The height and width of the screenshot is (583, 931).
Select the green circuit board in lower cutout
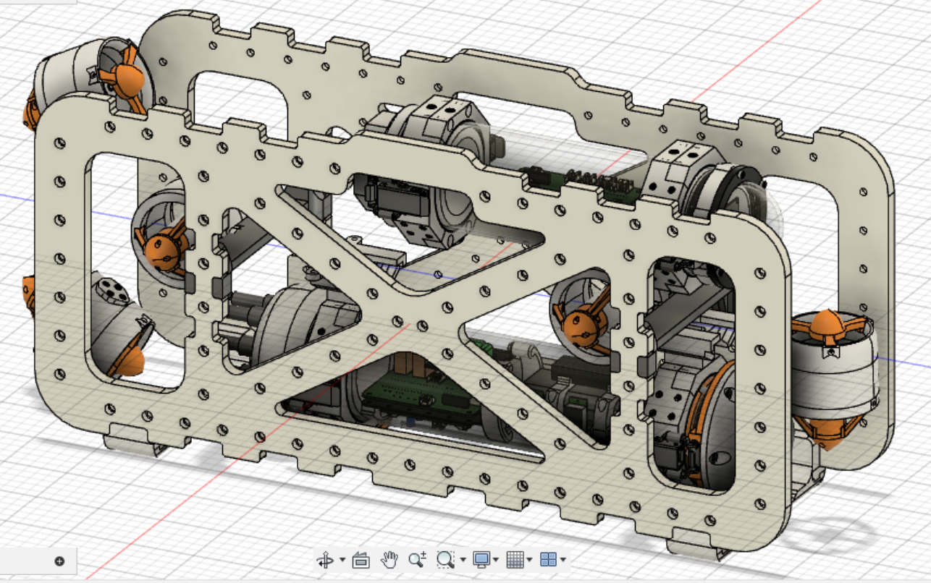(x=405, y=394)
